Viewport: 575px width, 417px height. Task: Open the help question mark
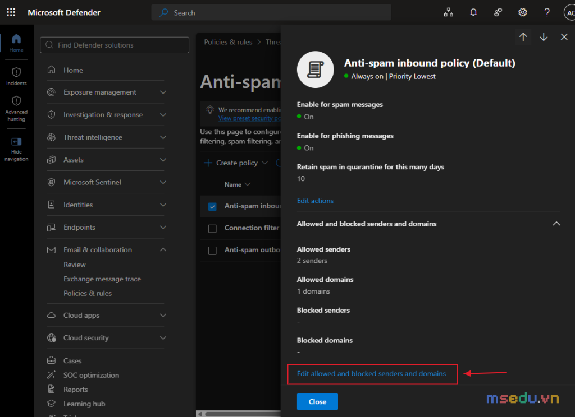click(547, 12)
